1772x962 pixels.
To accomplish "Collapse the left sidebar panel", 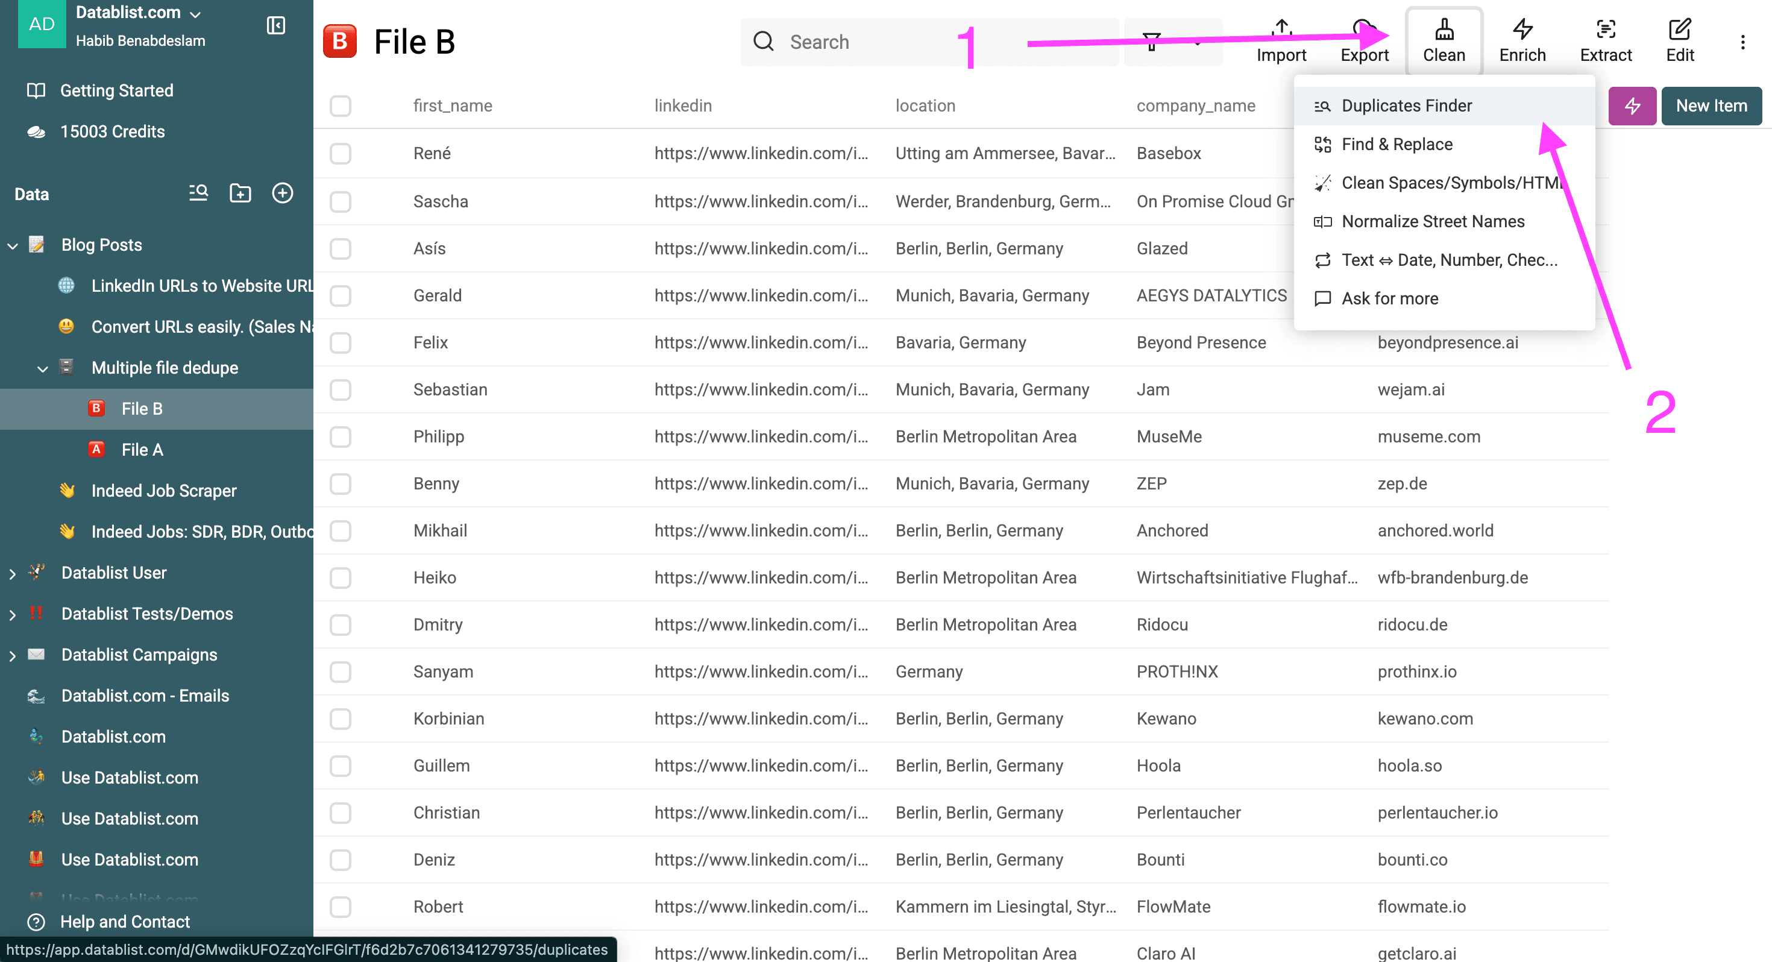I will tap(275, 25).
